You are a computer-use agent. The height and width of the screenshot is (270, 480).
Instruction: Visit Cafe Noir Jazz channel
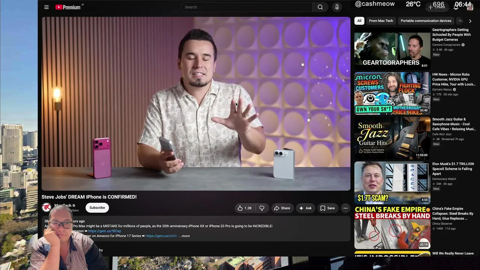(442, 134)
